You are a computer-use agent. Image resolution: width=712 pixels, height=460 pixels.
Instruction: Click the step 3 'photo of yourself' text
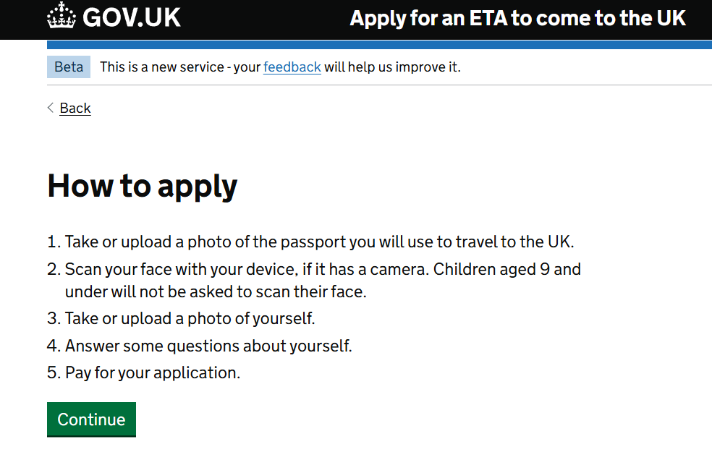point(190,319)
